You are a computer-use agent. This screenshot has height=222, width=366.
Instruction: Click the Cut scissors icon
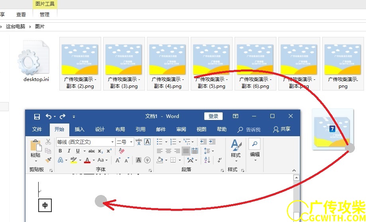point(48,142)
